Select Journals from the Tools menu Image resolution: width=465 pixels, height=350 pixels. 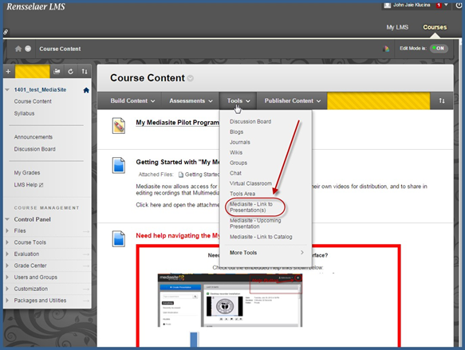tap(239, 142)
